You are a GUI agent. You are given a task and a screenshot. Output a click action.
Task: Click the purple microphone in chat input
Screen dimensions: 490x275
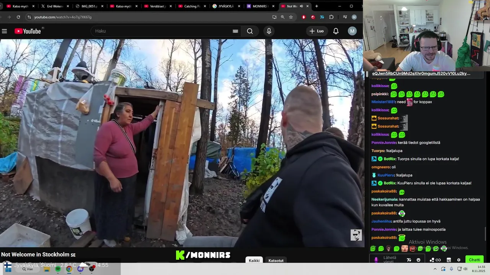(x=376, y=260)
